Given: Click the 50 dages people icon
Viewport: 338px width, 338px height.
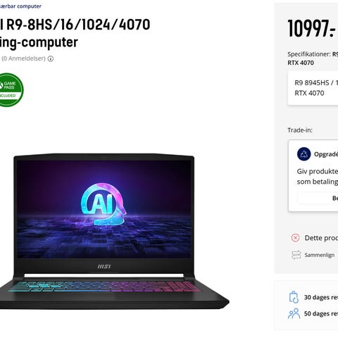Looking at the screenshot, I should tap(294, 313).
